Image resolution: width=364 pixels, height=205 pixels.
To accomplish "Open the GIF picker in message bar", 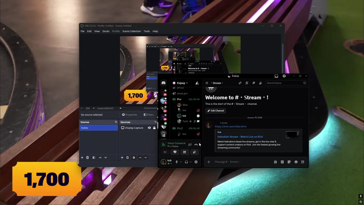I will point(282,162).
